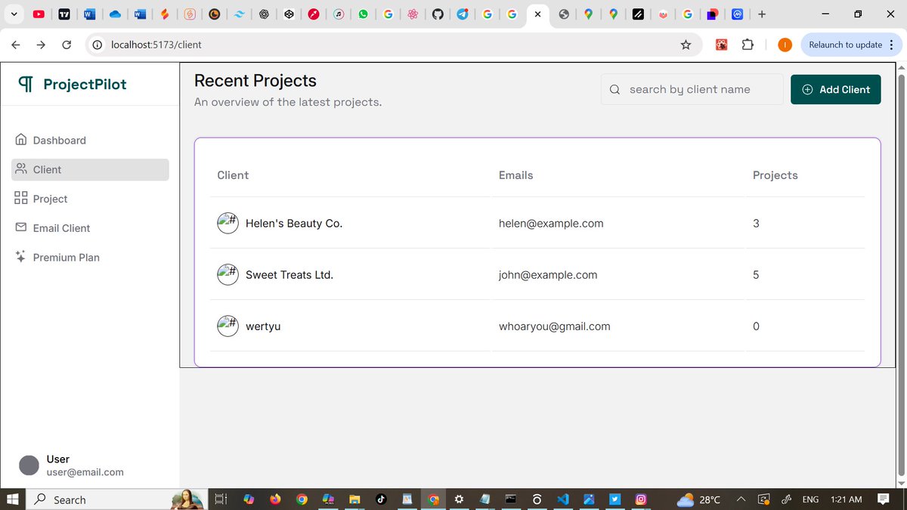The image size is (907, 510).
Task: Click the Emails column header
Action: tap(516, 175)
